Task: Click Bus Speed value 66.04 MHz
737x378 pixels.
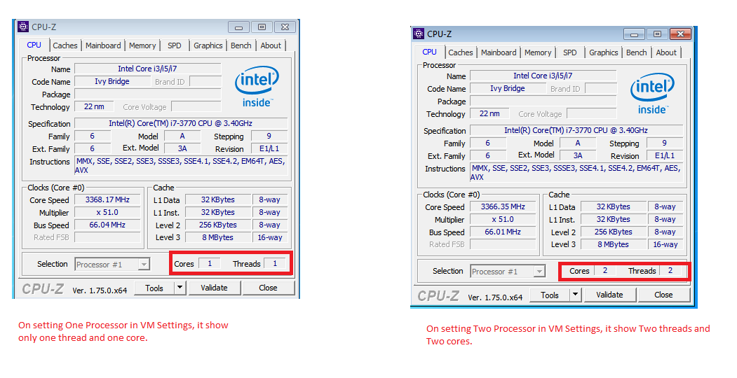Action: [107, 225]
